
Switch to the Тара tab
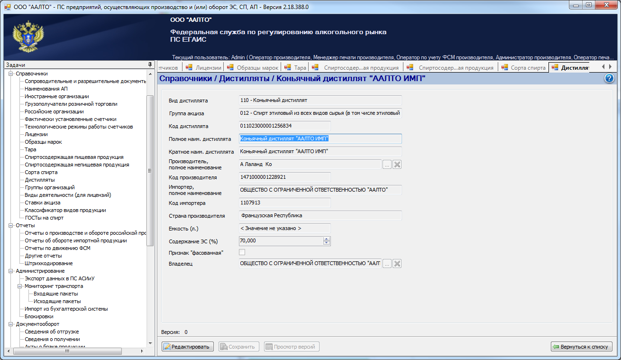(x=295, y=67)
